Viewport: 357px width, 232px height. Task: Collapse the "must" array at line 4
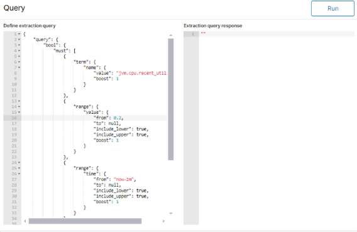(19, 51)
